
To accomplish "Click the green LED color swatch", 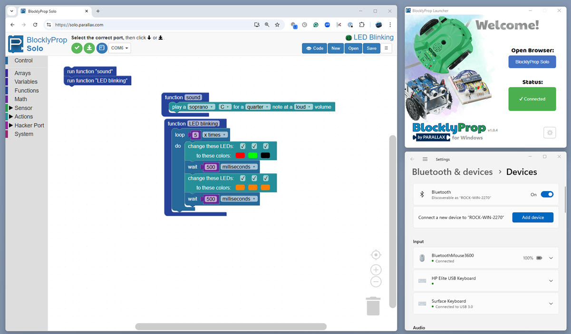I will coord(252,155).
